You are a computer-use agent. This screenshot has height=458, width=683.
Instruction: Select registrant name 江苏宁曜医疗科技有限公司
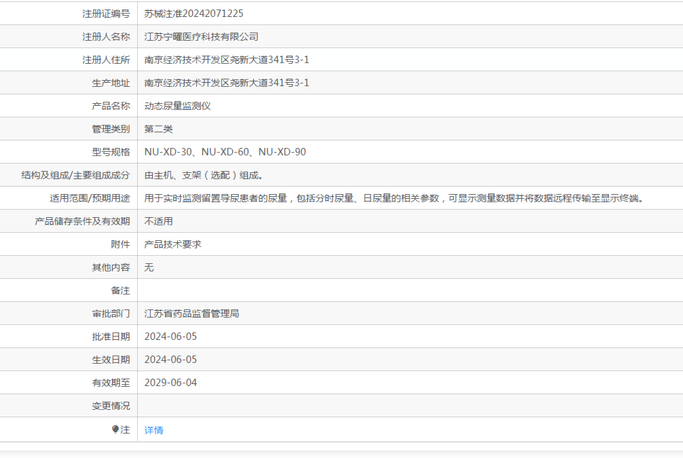pos(201,37)
